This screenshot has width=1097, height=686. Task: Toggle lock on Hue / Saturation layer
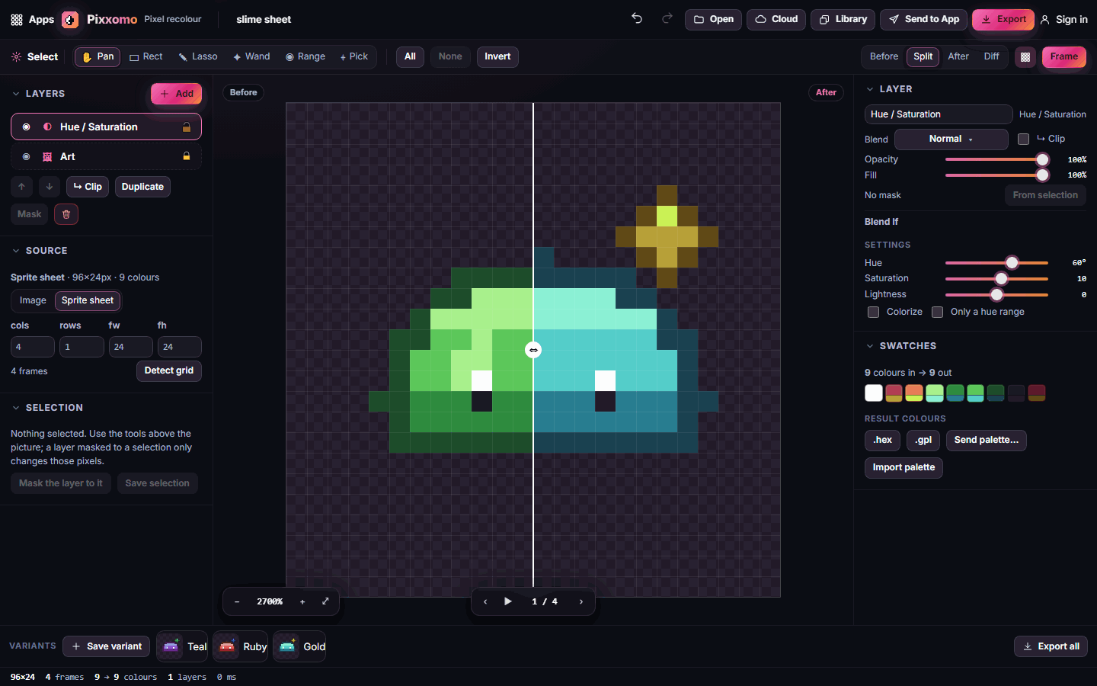pos(187,127)
